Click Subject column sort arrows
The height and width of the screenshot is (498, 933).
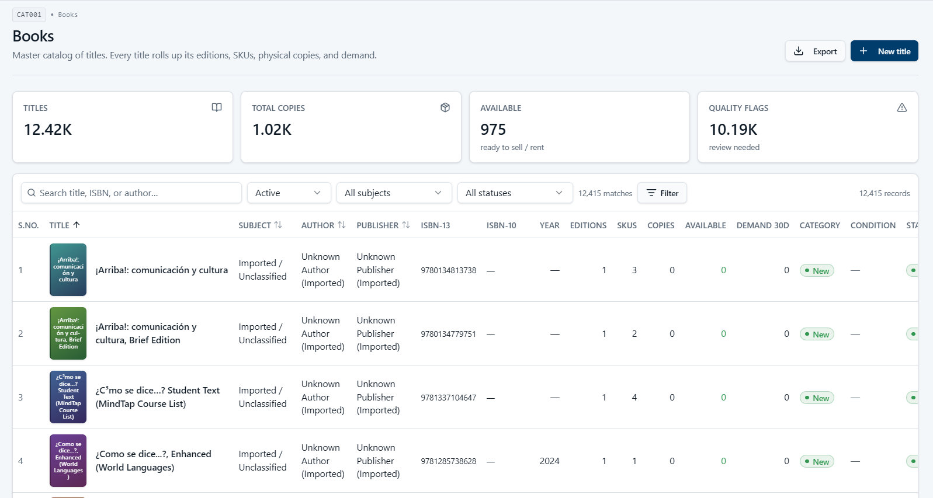(278, 225)
